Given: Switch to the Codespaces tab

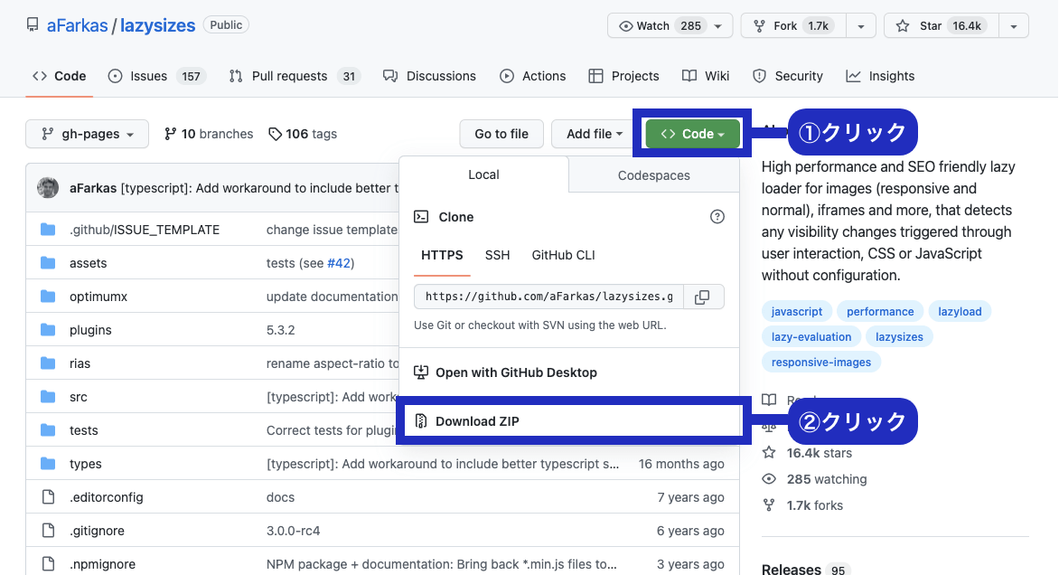Looking at the screenshot, I should 654,175.
